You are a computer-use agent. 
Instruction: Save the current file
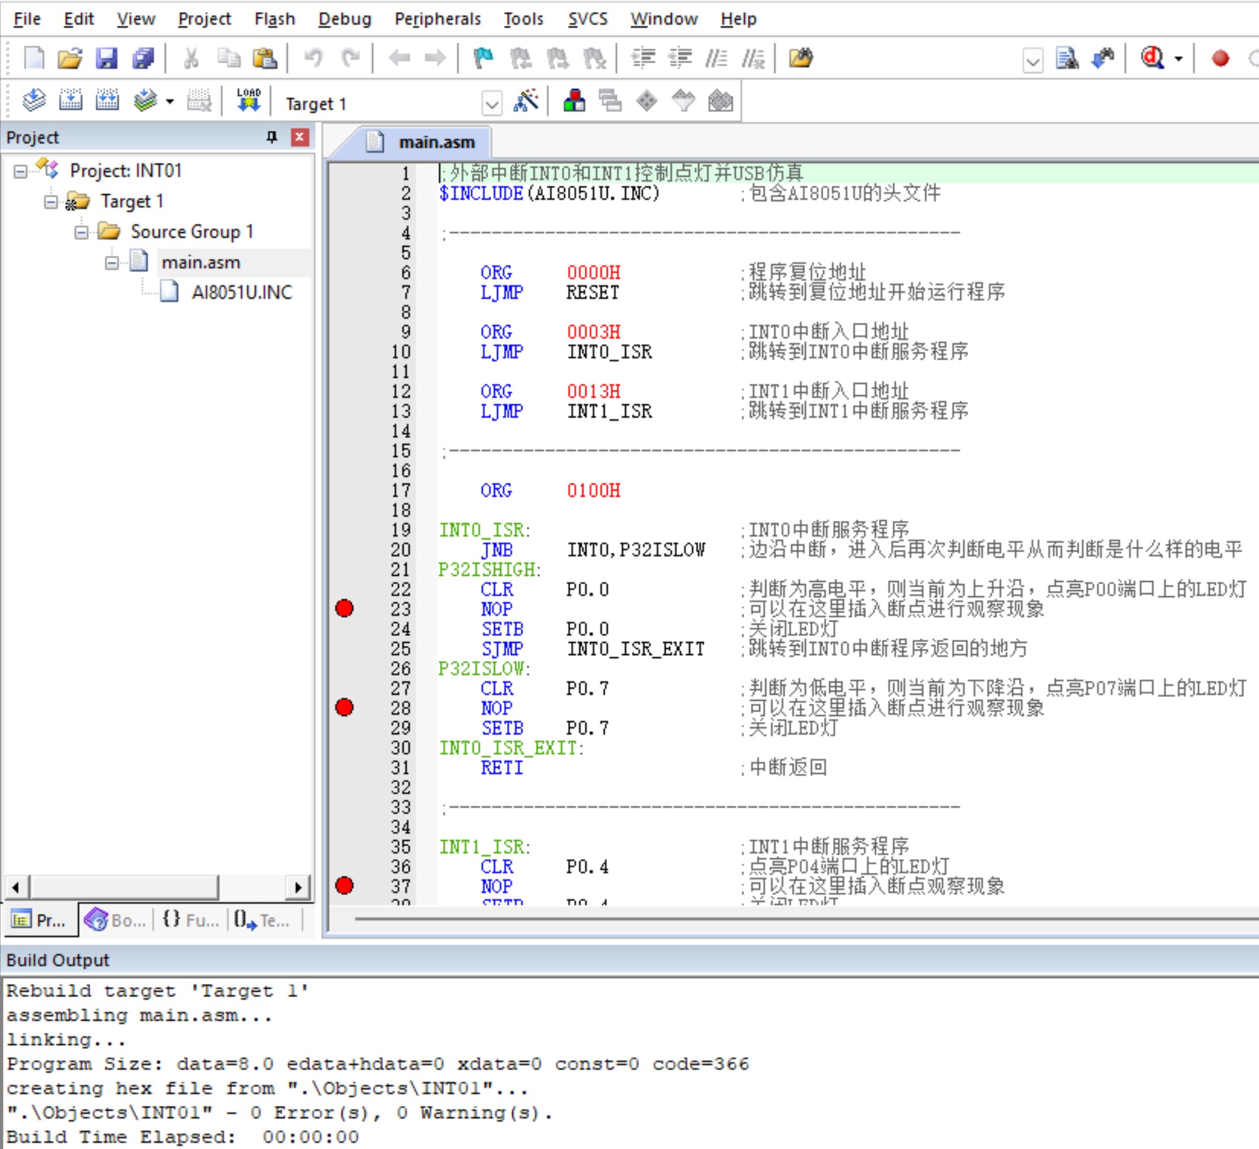point(106,58)
